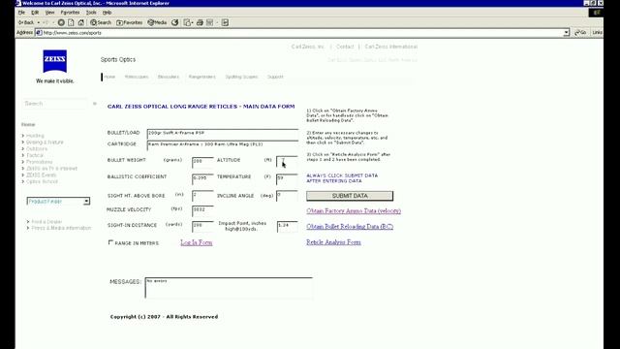This screenshot has height=349, width=620.
Task: Click into the Muzzle Velocity field
Action: 202,210
